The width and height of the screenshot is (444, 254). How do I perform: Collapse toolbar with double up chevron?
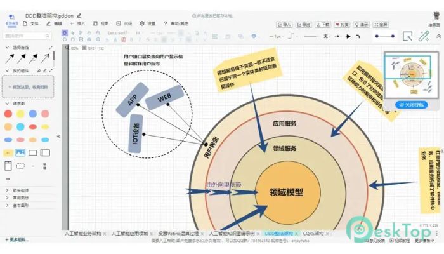pyautogui.click(x=438, y=36)
